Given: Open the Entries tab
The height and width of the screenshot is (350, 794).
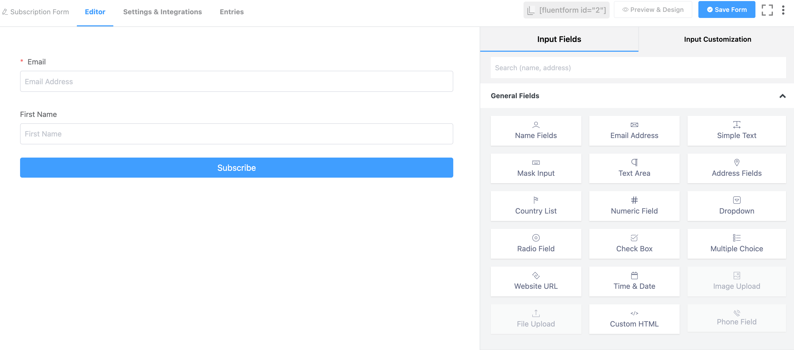Looking at the screenshot, I should pyautogui.click(x=231, y=12).
